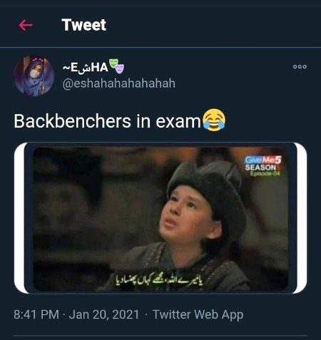The height and width of the screenshot is (340, 321).
Task: Click the GiveMe5 logo in the image
Action: coord(263,160)
